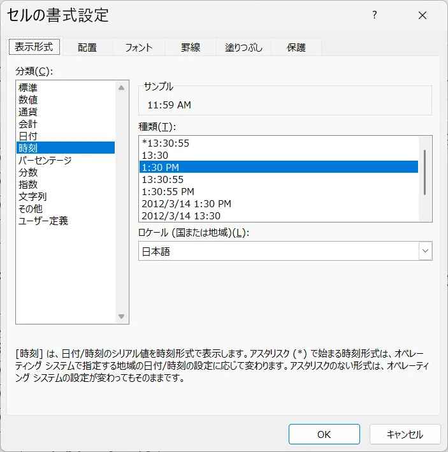Select 標準 in the category list
448x452 pixels.
(66, 87)
